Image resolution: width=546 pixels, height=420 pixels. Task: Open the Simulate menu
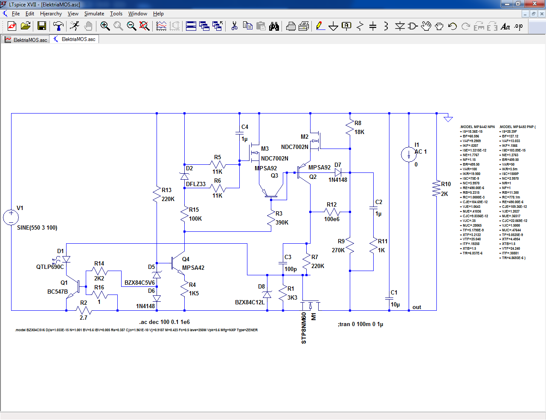click(94, 14)
